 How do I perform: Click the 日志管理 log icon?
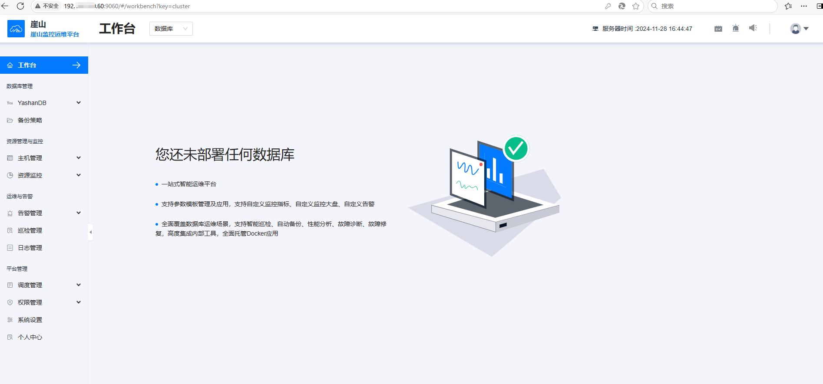[10, 248]
